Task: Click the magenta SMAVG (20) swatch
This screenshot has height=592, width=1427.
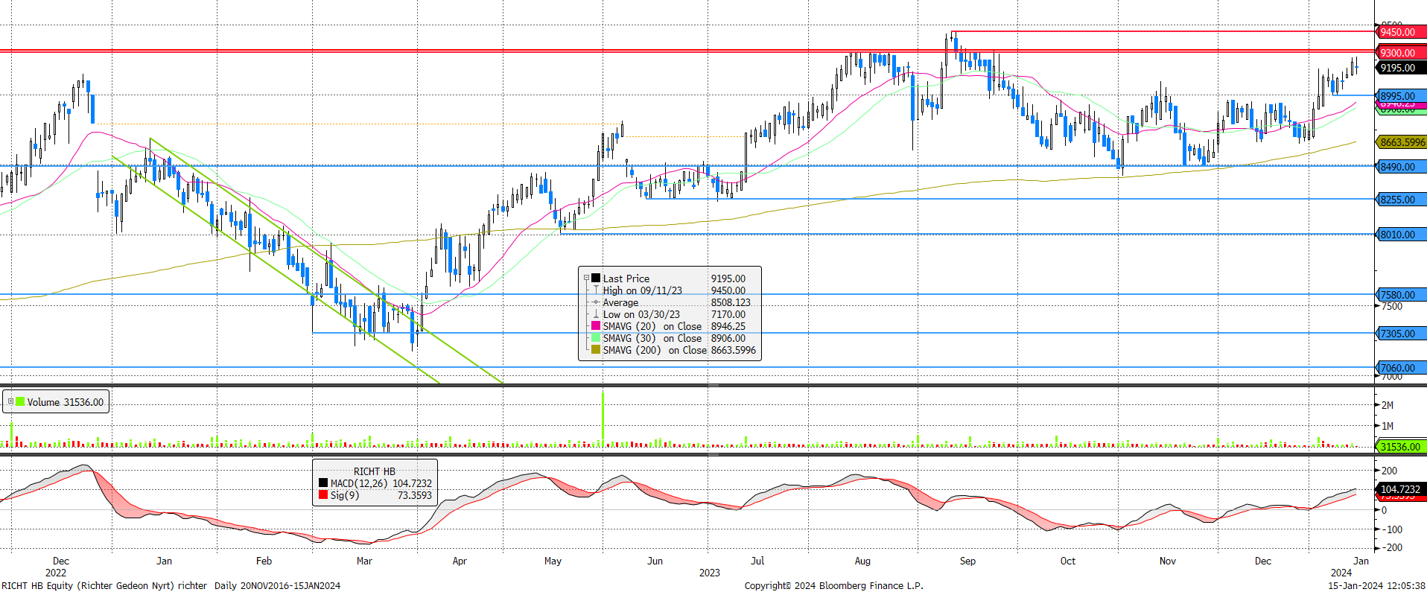Action: coord(596,325)
